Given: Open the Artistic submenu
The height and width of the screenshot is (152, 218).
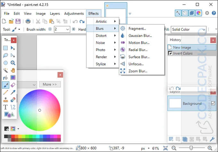Looking at the screenshot, I should 103,21.
